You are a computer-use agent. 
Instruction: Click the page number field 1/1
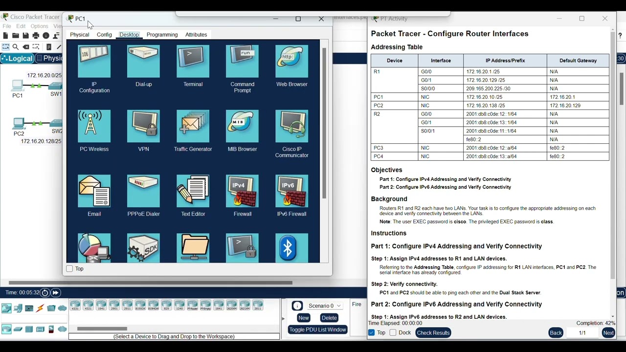(x=582, y=332)
